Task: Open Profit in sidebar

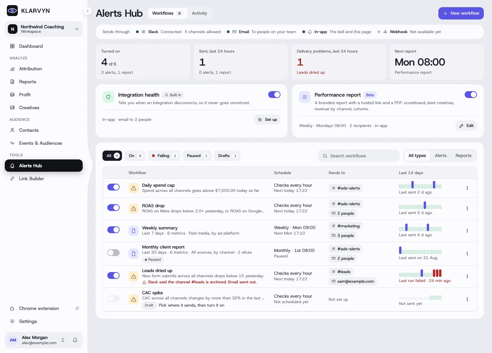Action: [x=44, y=95]
